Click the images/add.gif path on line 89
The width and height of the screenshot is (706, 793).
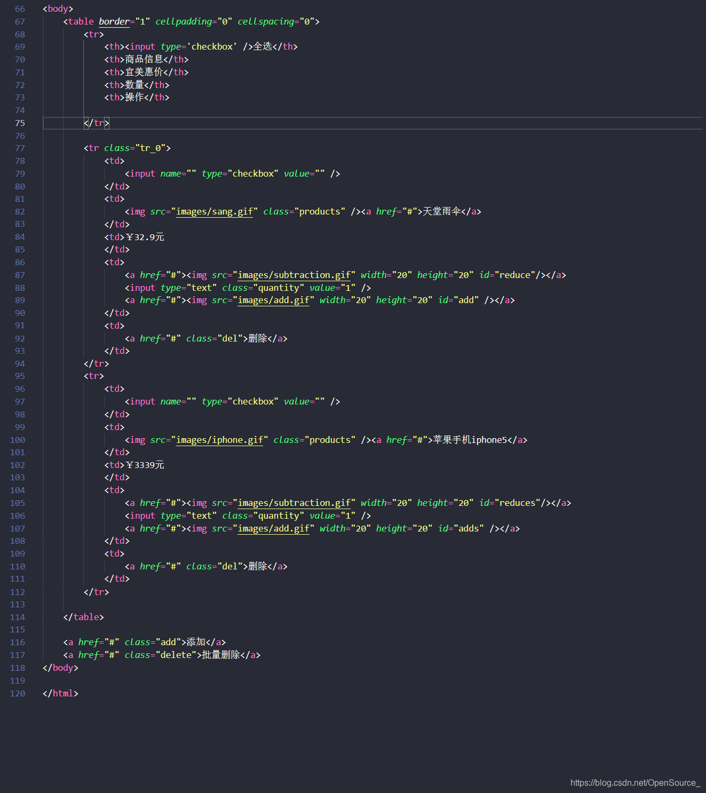tap(274, 300)
